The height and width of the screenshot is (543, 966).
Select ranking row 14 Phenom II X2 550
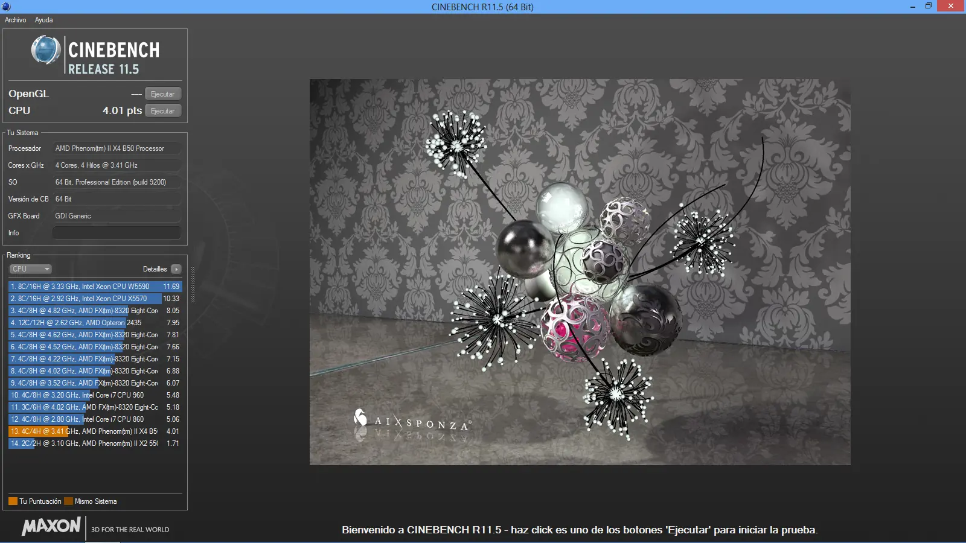tap(95, 443)
